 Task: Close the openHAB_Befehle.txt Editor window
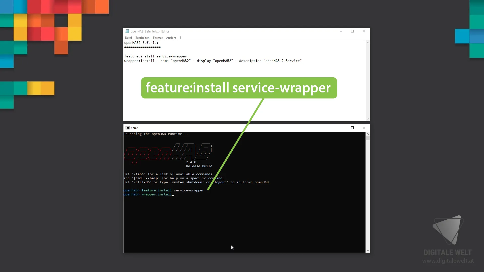[x=364, y=31]
